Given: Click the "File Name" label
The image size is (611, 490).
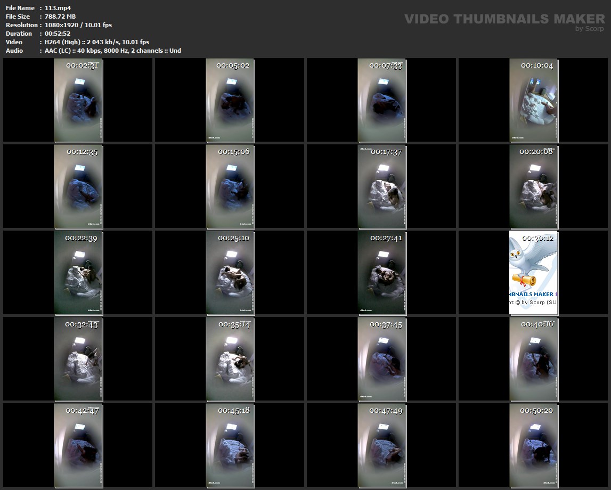Looking at the screenshot, I should (20, 8).
